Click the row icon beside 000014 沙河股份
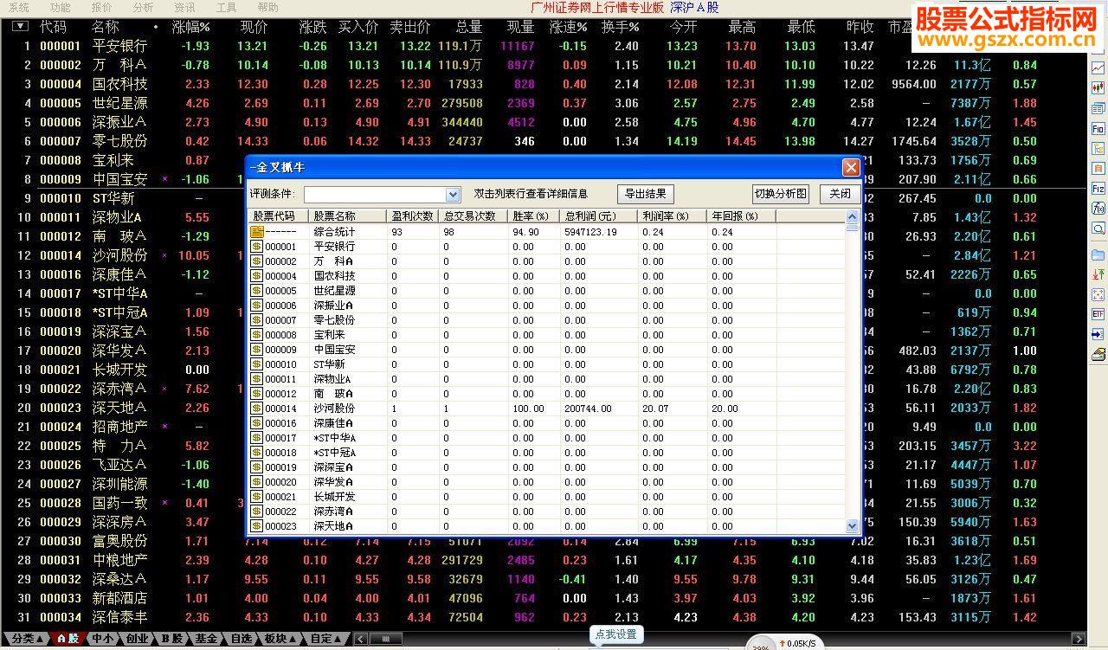The height and width of the screenshot is (650, 1108). coord(256,409)
